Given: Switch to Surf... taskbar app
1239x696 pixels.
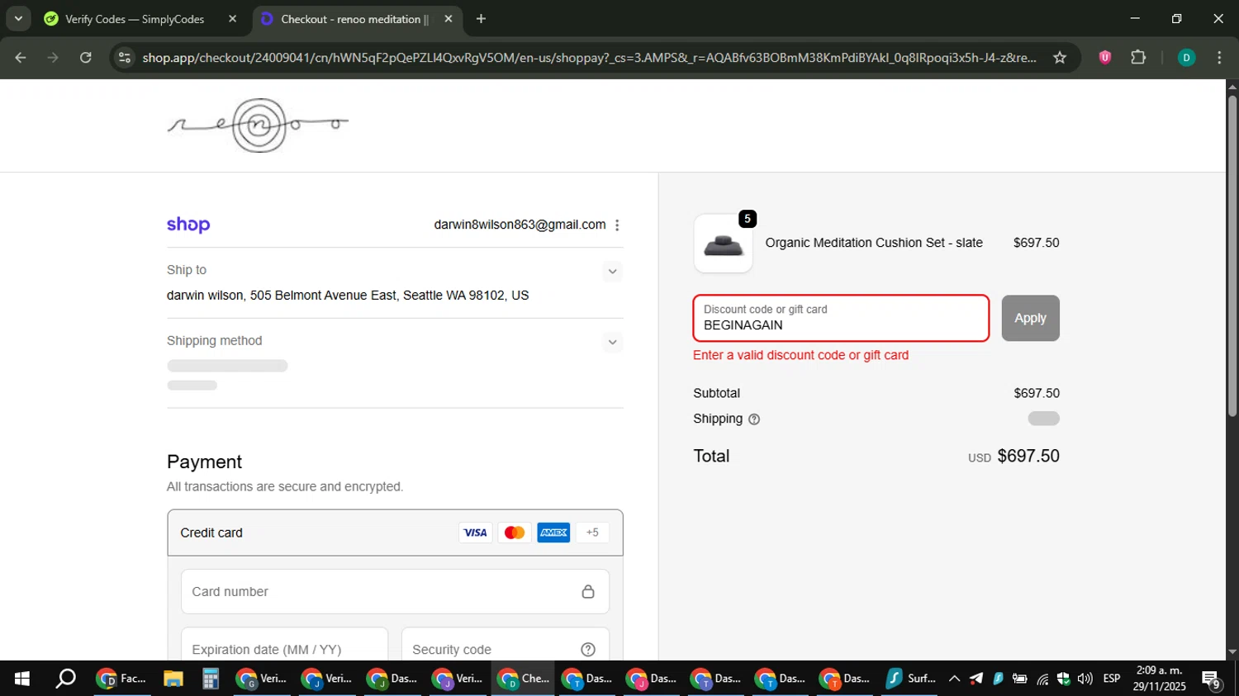Looking at the screenshot, I should (x=910, y=679).
